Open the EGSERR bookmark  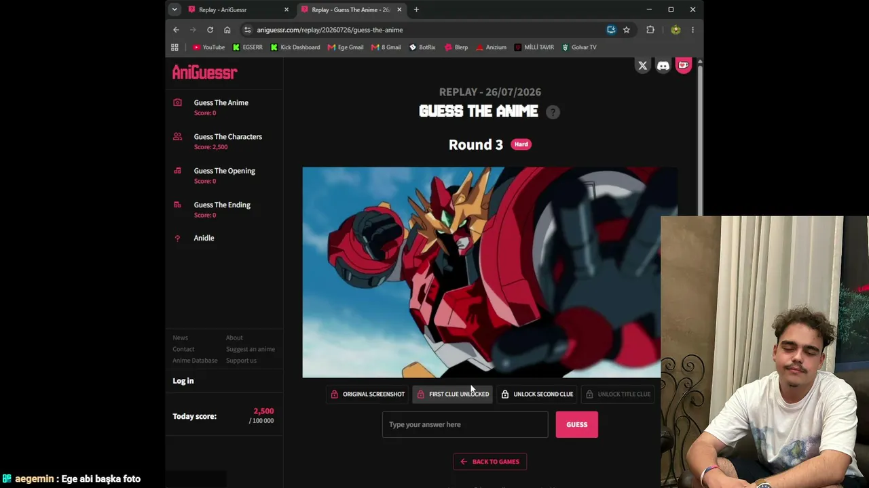pyautogui.click(x=247, y=47)
